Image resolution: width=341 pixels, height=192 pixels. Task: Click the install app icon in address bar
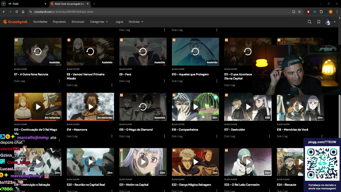[294, 12]
